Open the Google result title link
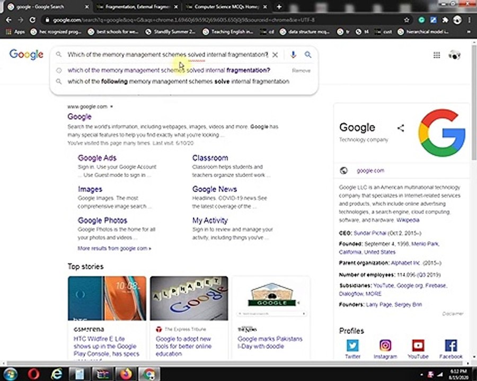The image size is (477, 381). pyautogui.click(x=79, y=116)
